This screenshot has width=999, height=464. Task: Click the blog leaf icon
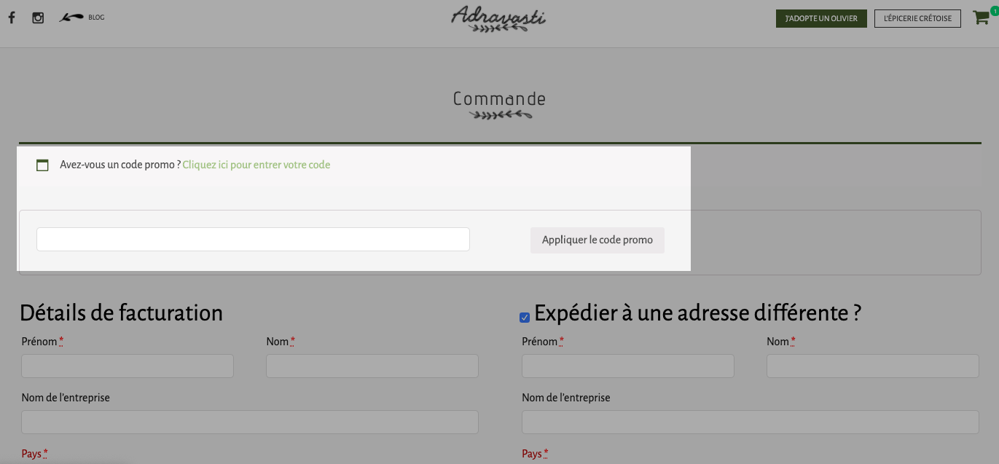pyautogui.click(x=71, y=17)
